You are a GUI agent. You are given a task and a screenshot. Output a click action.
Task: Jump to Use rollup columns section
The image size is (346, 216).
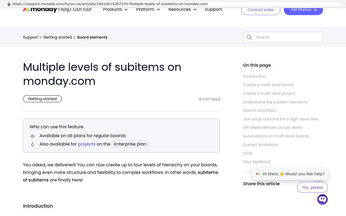pyautogui.click(x=281, y=119)
